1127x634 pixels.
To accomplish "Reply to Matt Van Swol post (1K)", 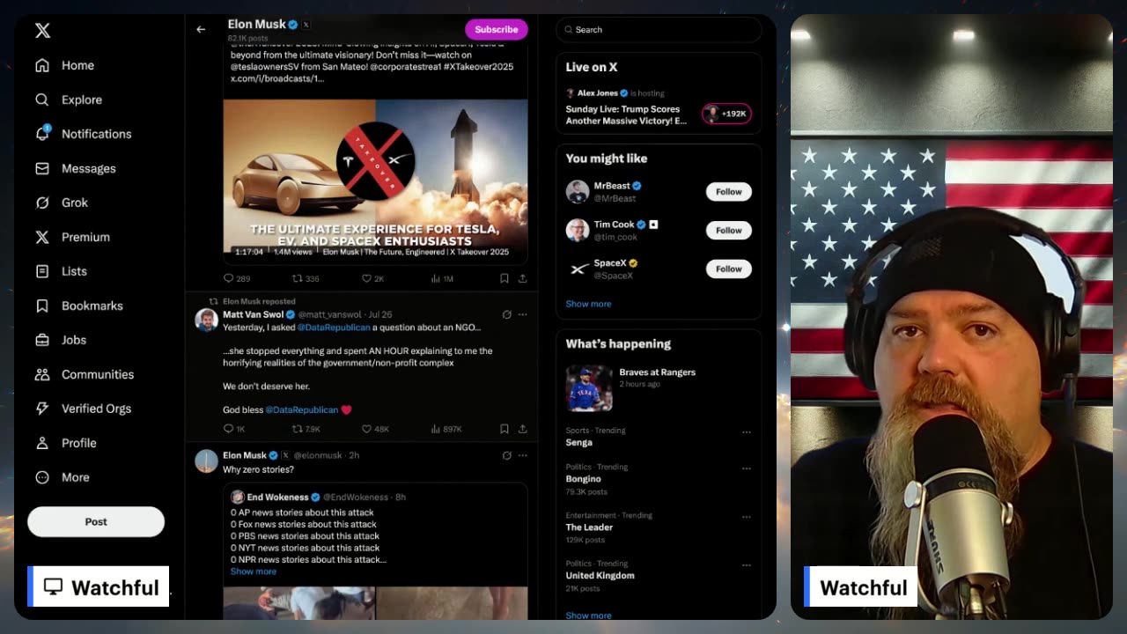I will pos(234,429).
